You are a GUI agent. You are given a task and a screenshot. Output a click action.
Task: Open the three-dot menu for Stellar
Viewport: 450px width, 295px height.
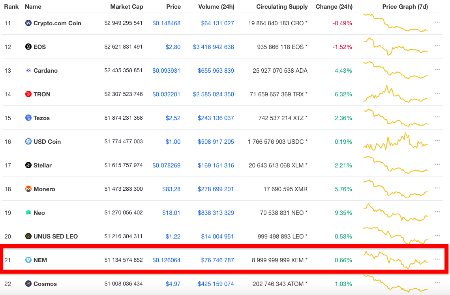[437, 164]
